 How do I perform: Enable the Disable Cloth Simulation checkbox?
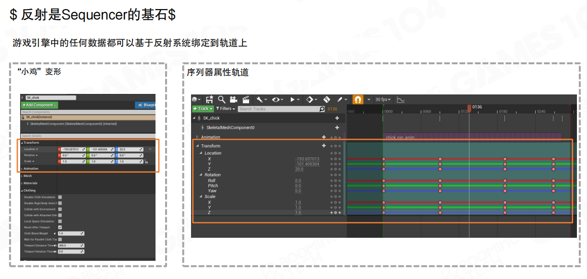click(x=60, y=197)
